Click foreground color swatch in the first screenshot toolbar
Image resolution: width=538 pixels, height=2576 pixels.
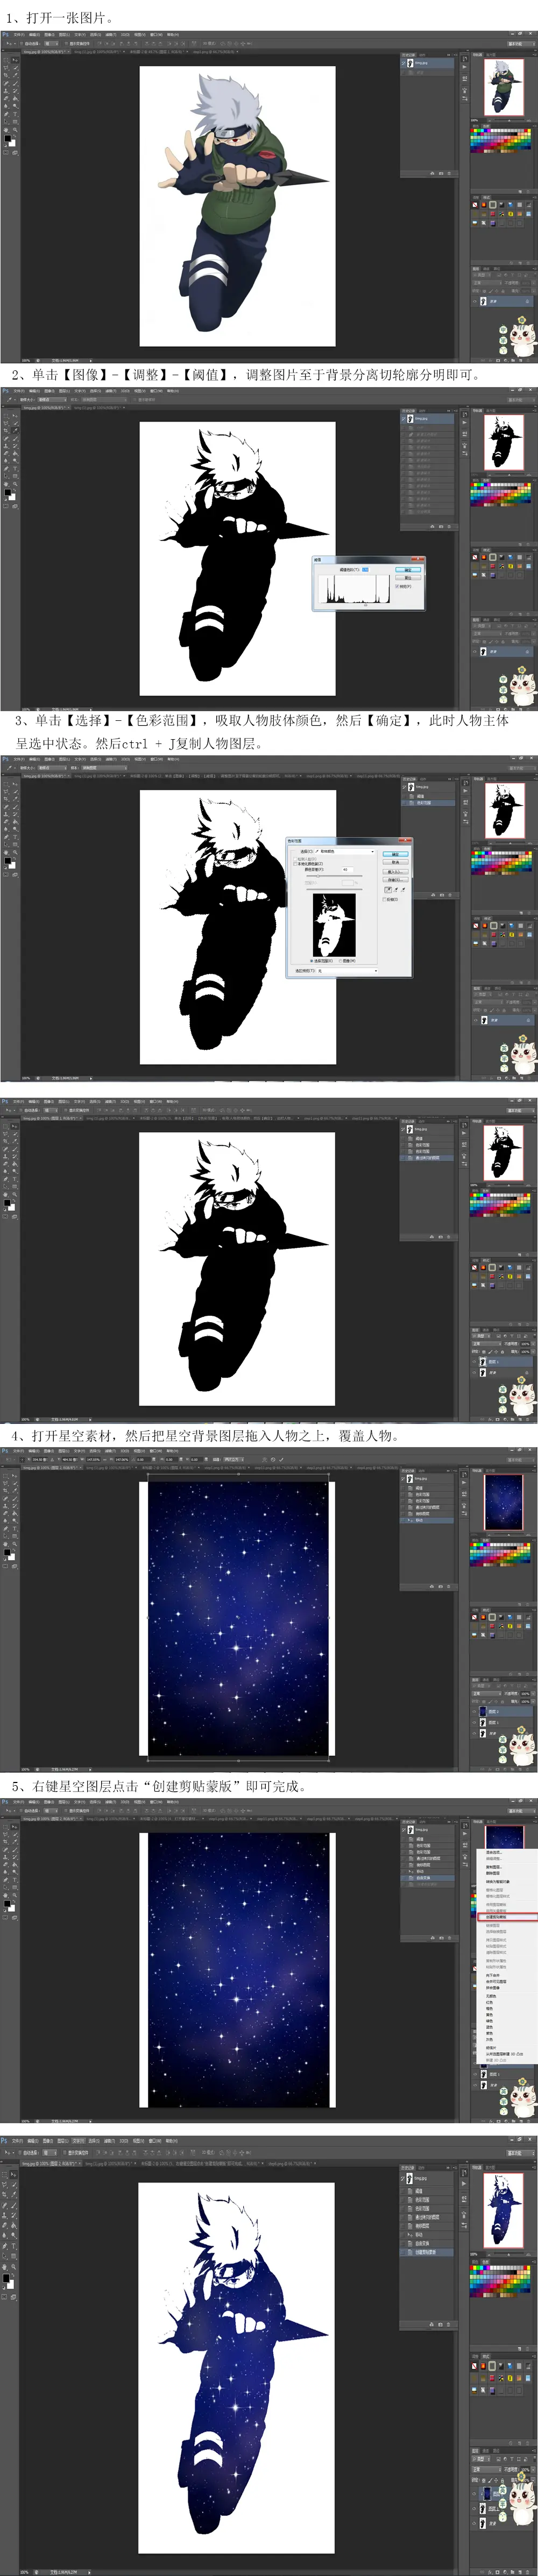click(x=7, y=138)
